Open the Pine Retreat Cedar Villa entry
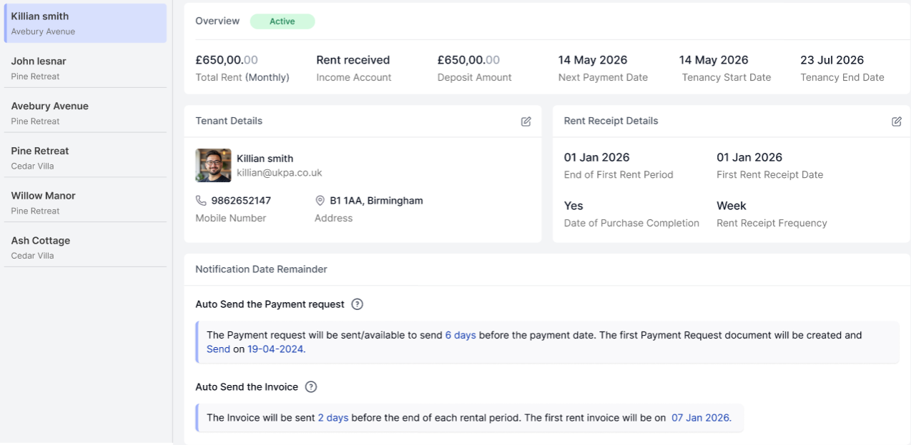The image size is (911, 445). pos(85,158)
